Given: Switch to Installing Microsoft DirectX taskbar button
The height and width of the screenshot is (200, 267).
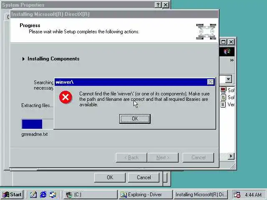Looking at the screenshot, I should (201, 195).
